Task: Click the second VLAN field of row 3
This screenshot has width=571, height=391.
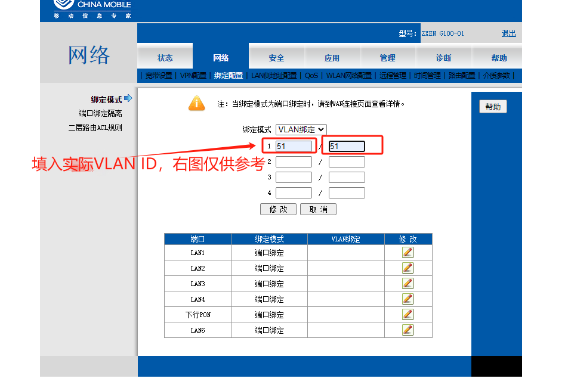Action: click(347, 177)
